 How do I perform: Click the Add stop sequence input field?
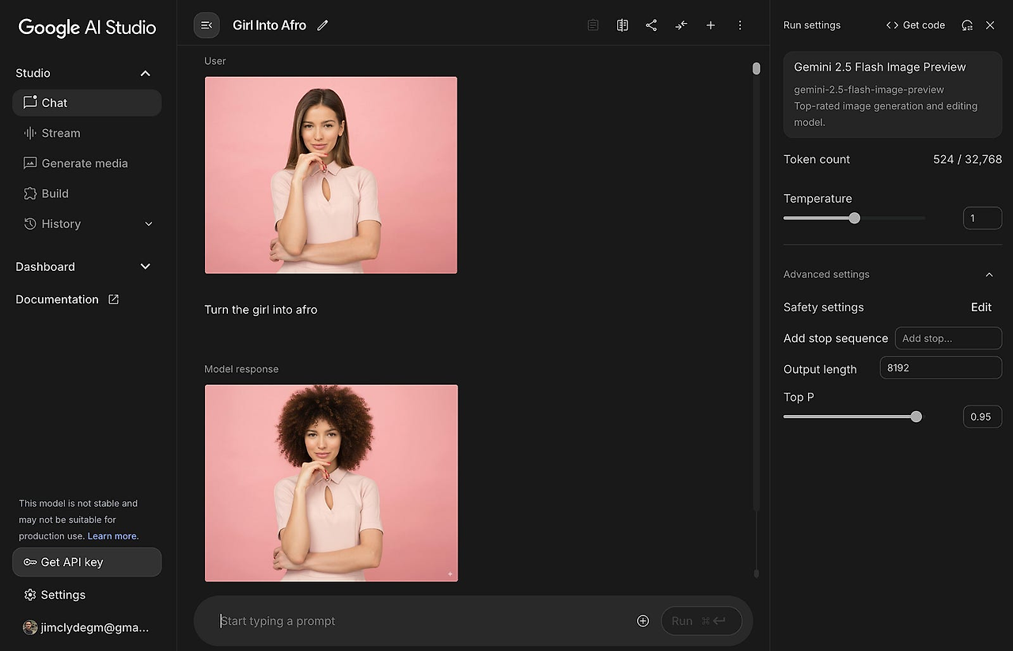click(x=947, y=338)
